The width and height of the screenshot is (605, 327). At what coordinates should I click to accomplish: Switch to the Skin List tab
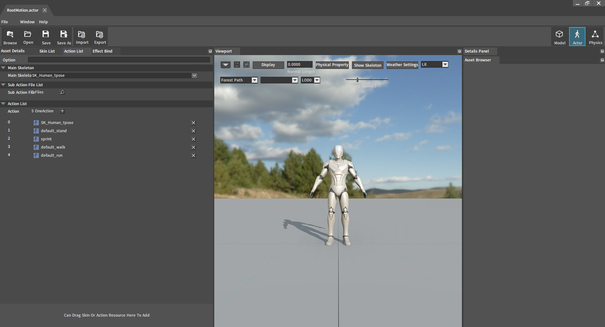coord(47,51)
